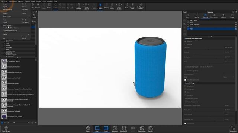
Task: Choose Save Active Model Sets menu entry
Action: [x=16, y=31]
